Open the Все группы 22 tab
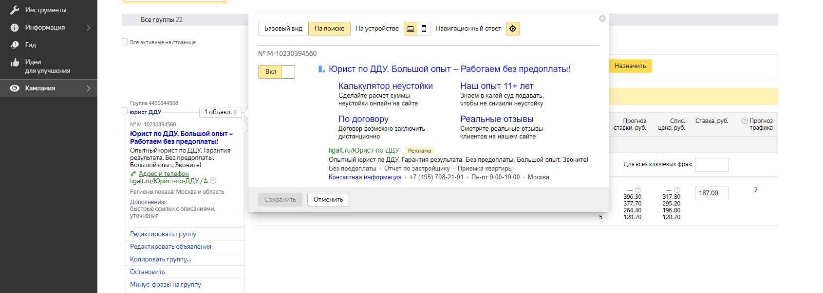 point(162,20)
